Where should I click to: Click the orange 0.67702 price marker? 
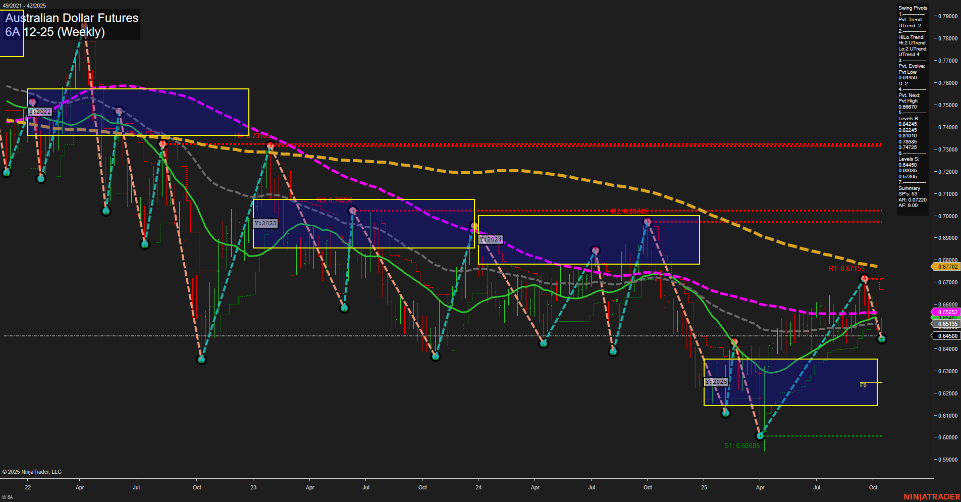[947, 267]
